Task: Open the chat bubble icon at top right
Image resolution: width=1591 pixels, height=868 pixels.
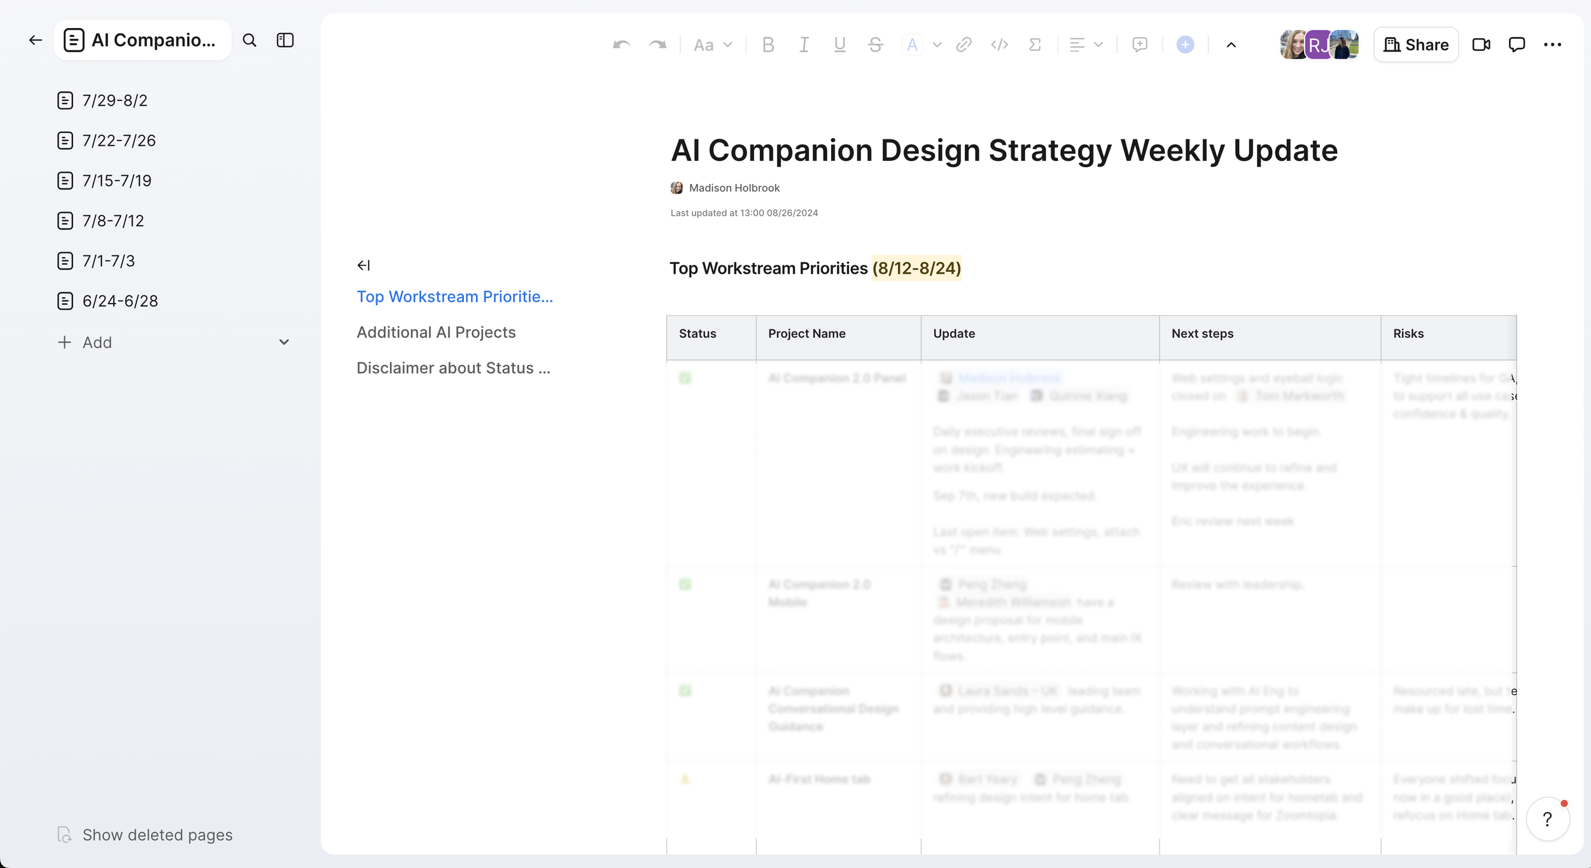Action: (x=1517, y=45)
